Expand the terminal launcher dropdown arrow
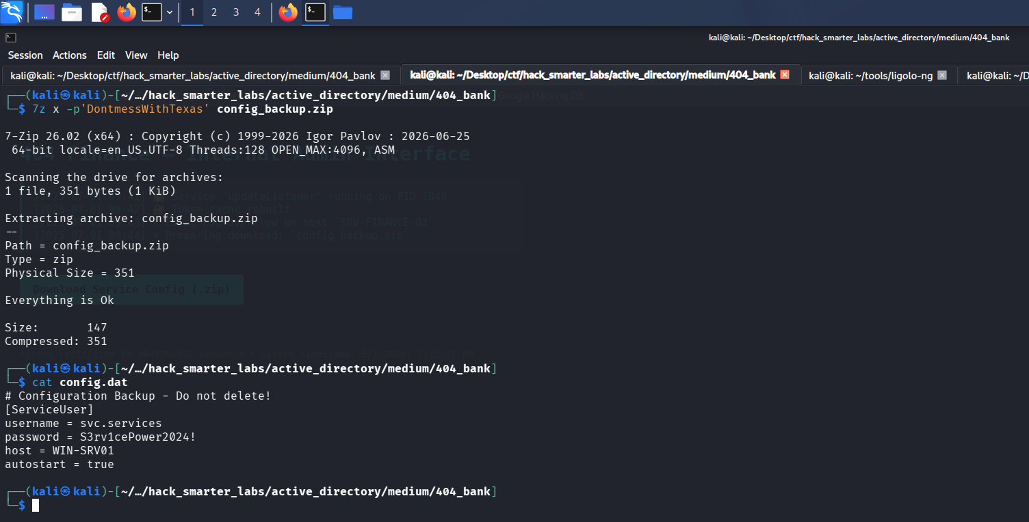This screenshot has height=522, width=1029. [x=170, y=12]
